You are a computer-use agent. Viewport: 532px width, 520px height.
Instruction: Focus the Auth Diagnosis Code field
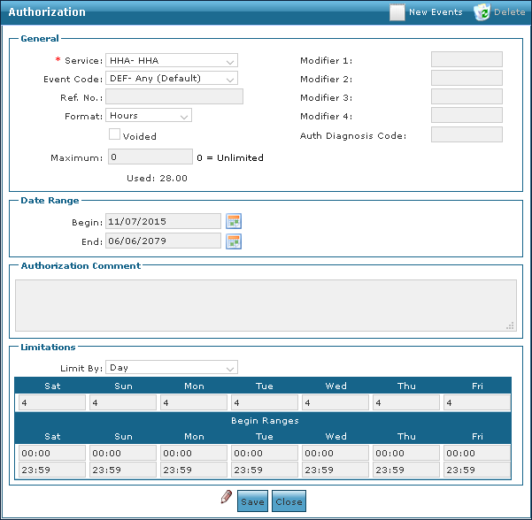pos(466,134)
